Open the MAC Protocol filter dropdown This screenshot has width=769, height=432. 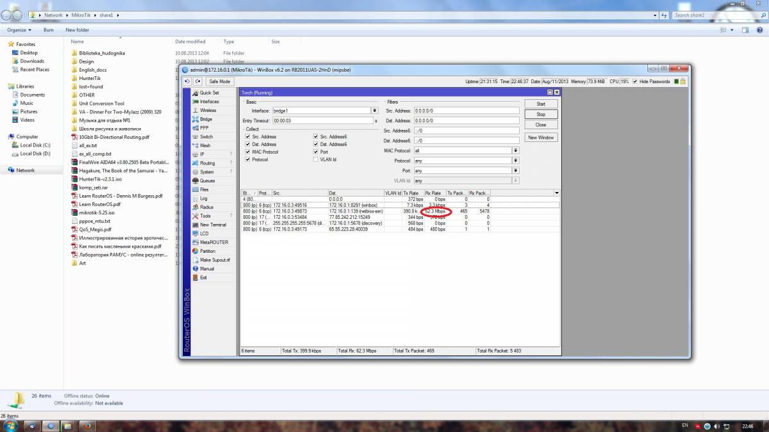click(x=515, y=150)
